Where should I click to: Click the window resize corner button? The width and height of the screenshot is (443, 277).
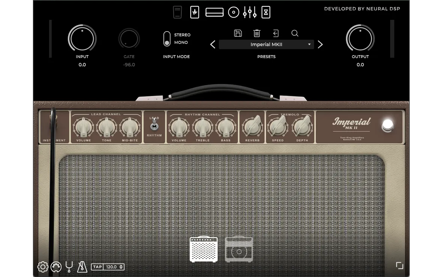[x=400, y=265]
